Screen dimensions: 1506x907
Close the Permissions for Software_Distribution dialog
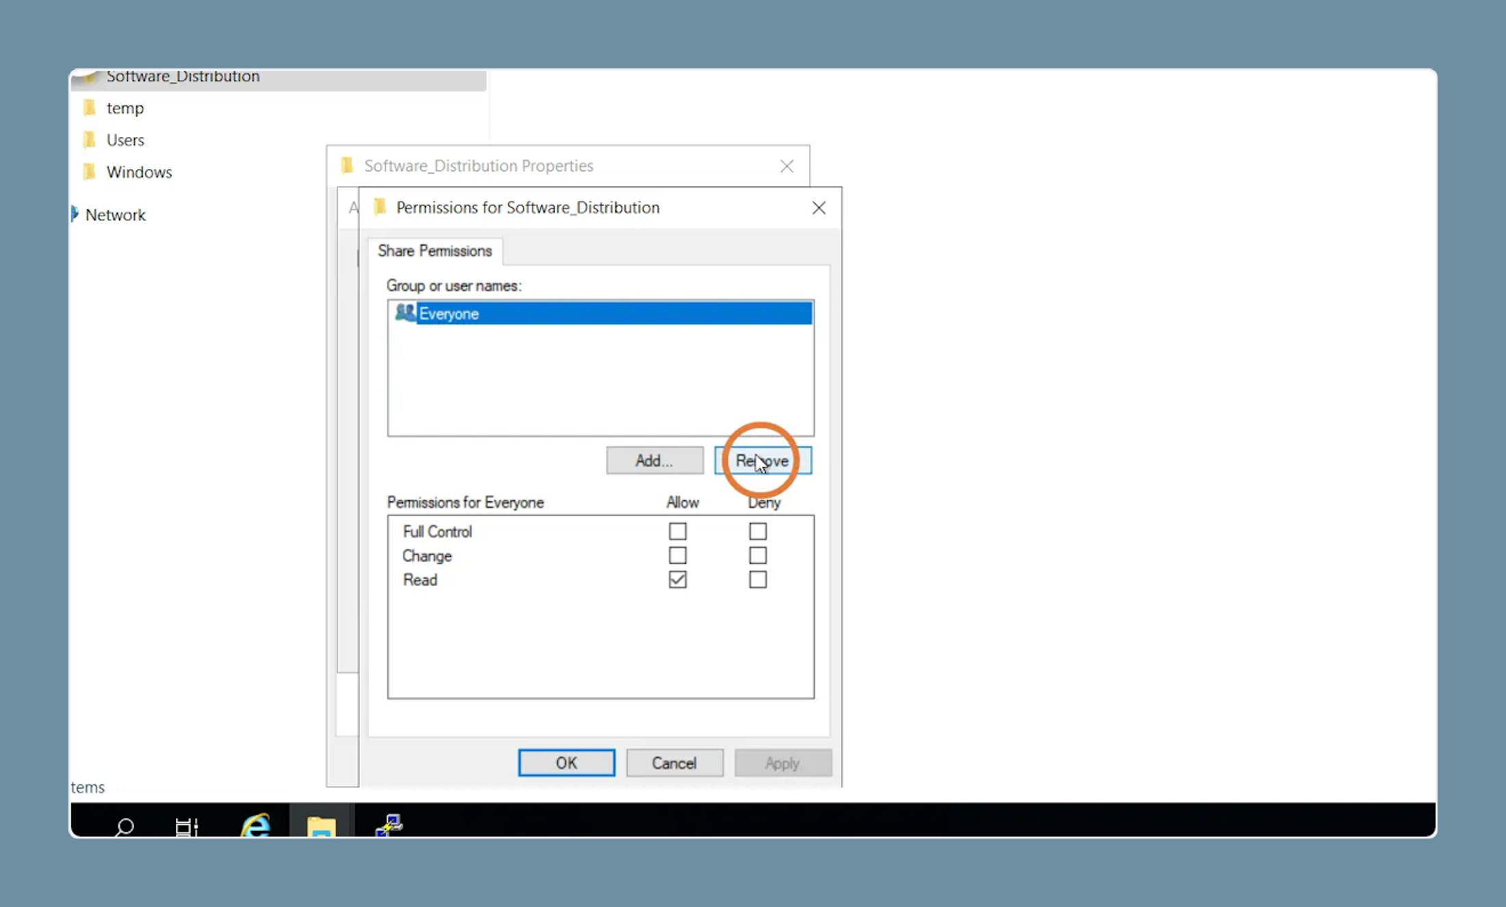(x=819, y=207)
